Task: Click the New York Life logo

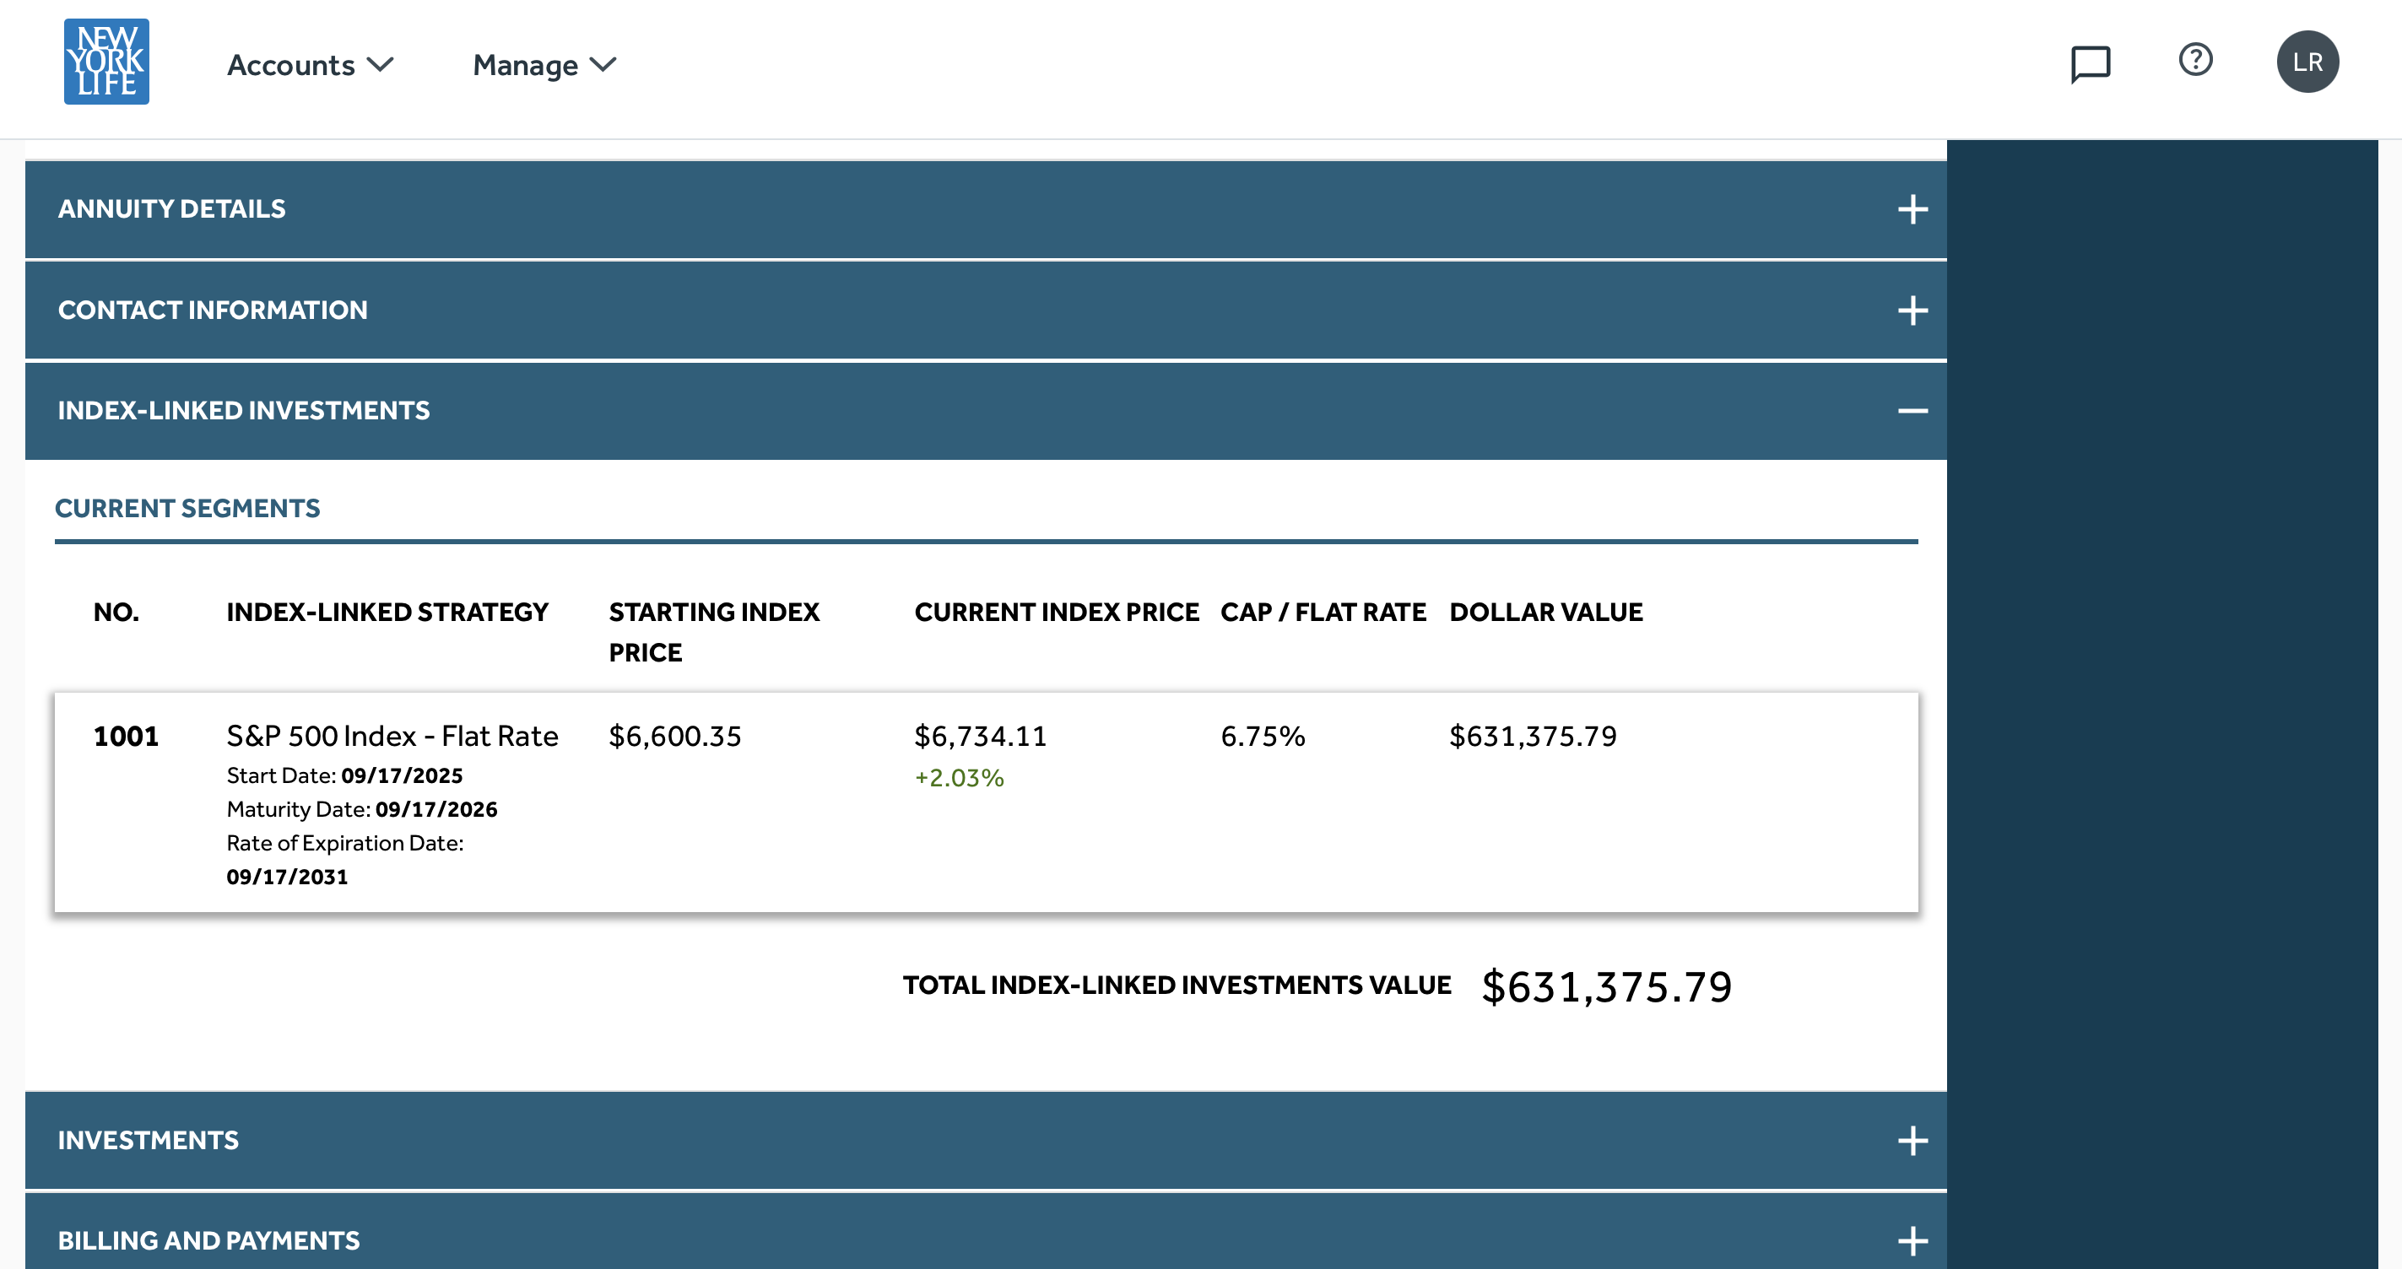Action: (x=106, y=62)
